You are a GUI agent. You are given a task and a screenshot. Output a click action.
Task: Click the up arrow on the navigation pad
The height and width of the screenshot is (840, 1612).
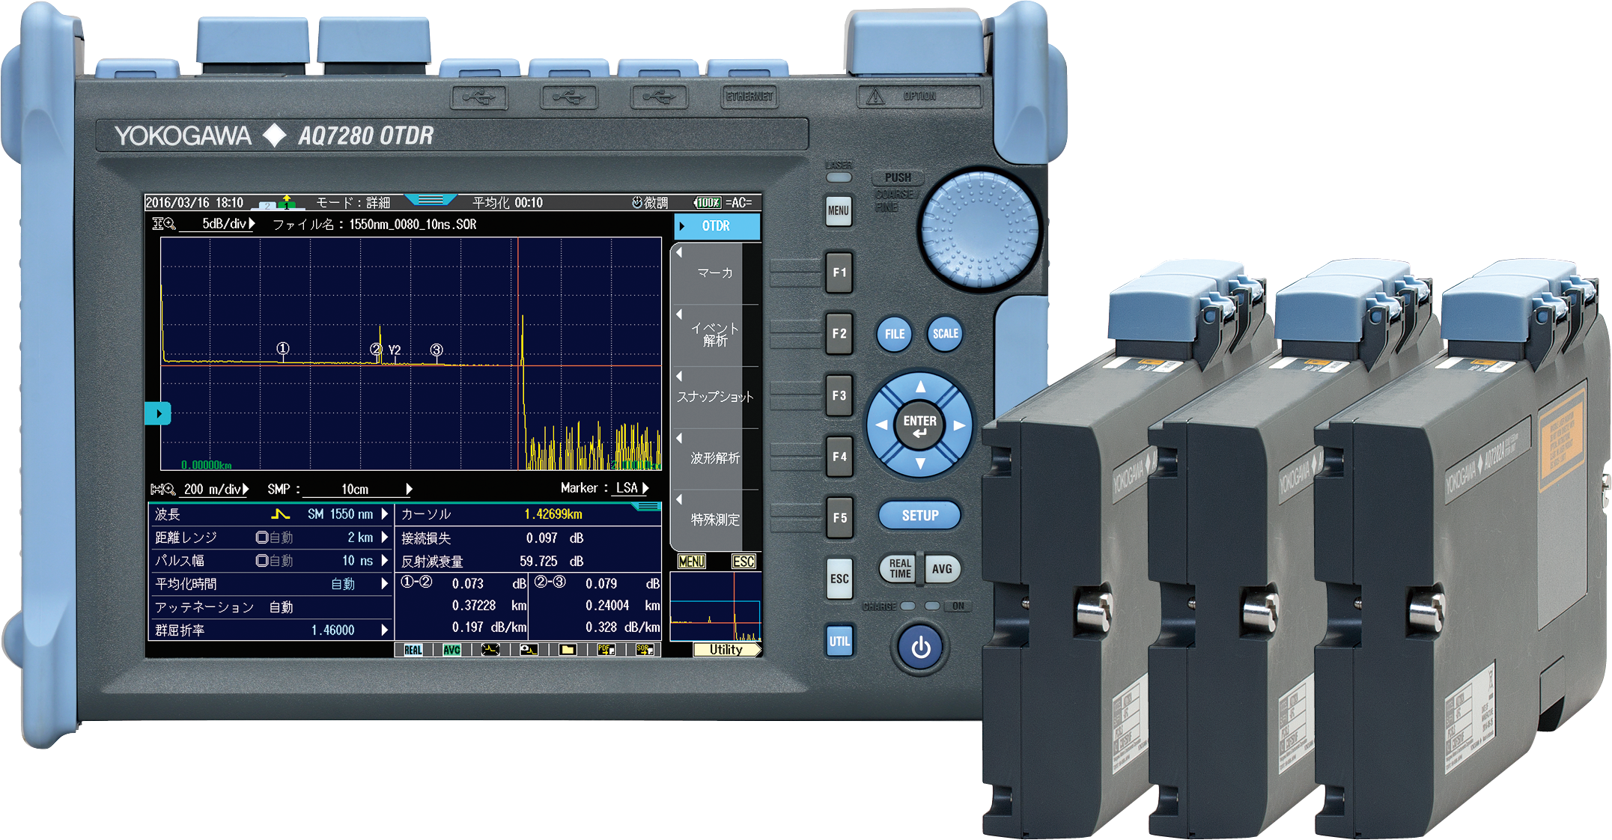pyautogui.click(x=920, y=387)
